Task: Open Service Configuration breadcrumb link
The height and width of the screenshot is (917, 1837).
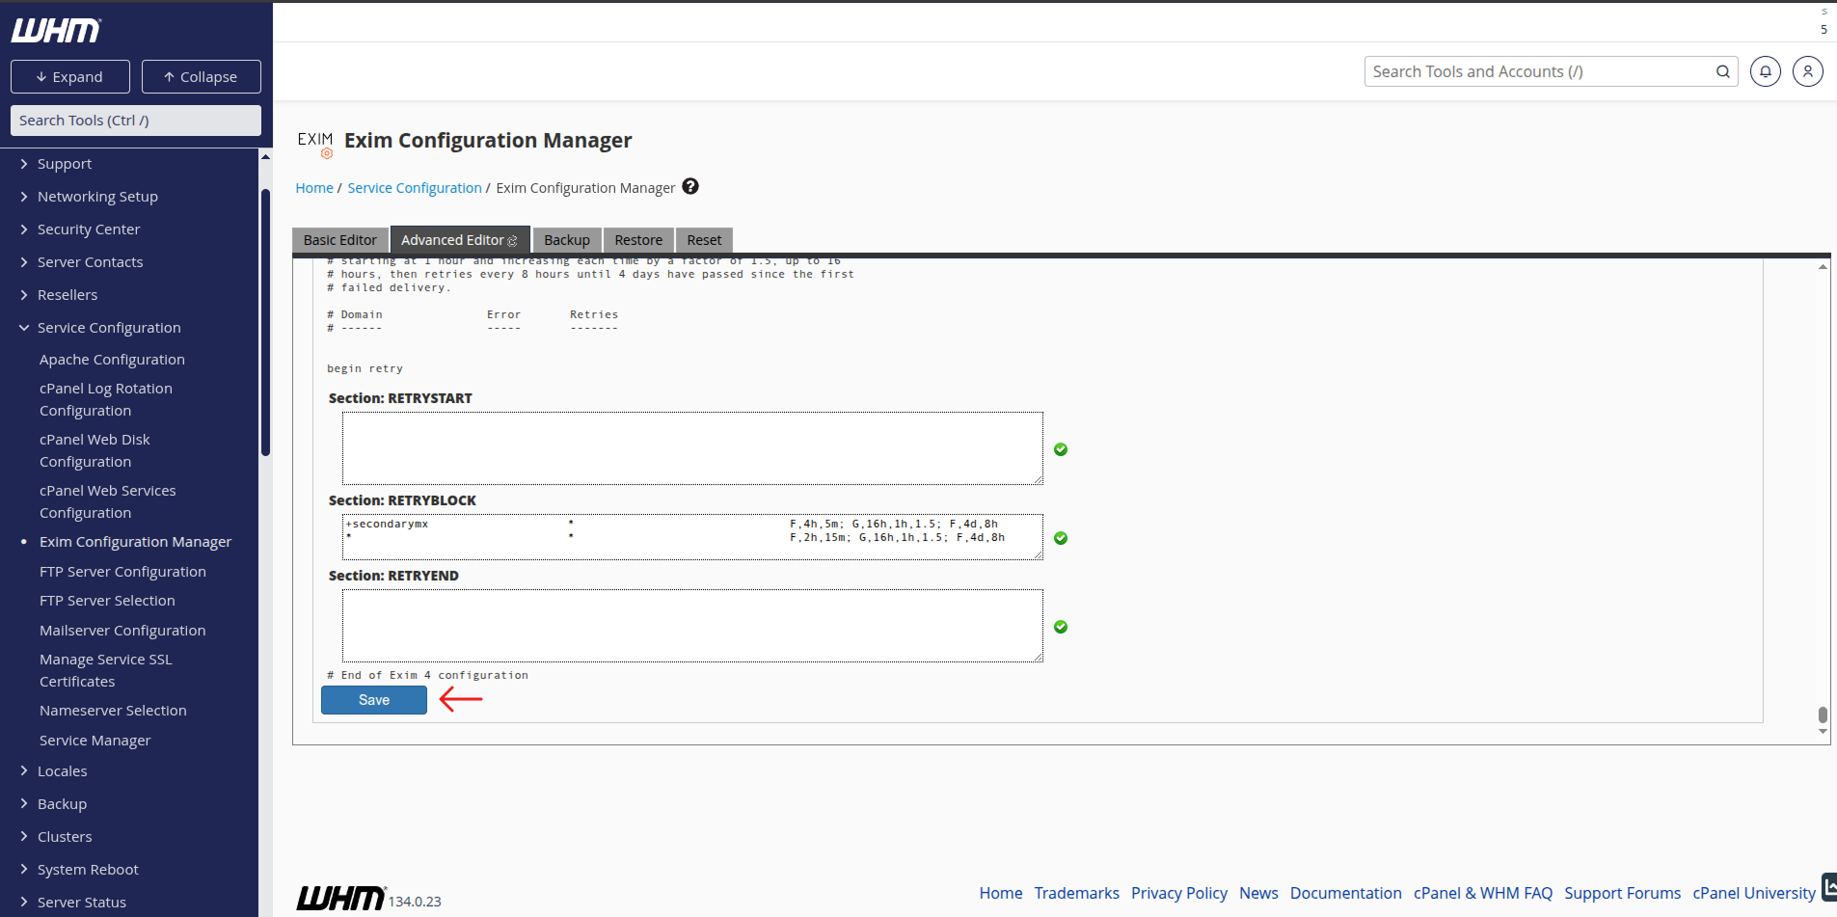Action: [415, 188]
